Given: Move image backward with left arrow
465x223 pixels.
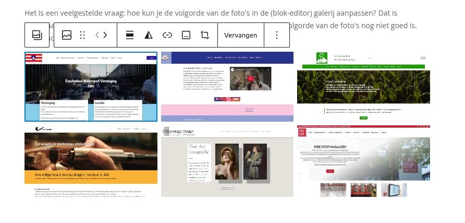Looking at the screenshot, I should (97, 35).
